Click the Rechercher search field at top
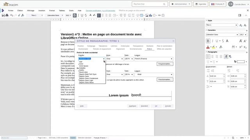This screenshot has height=140, width=250. (150, 4)
